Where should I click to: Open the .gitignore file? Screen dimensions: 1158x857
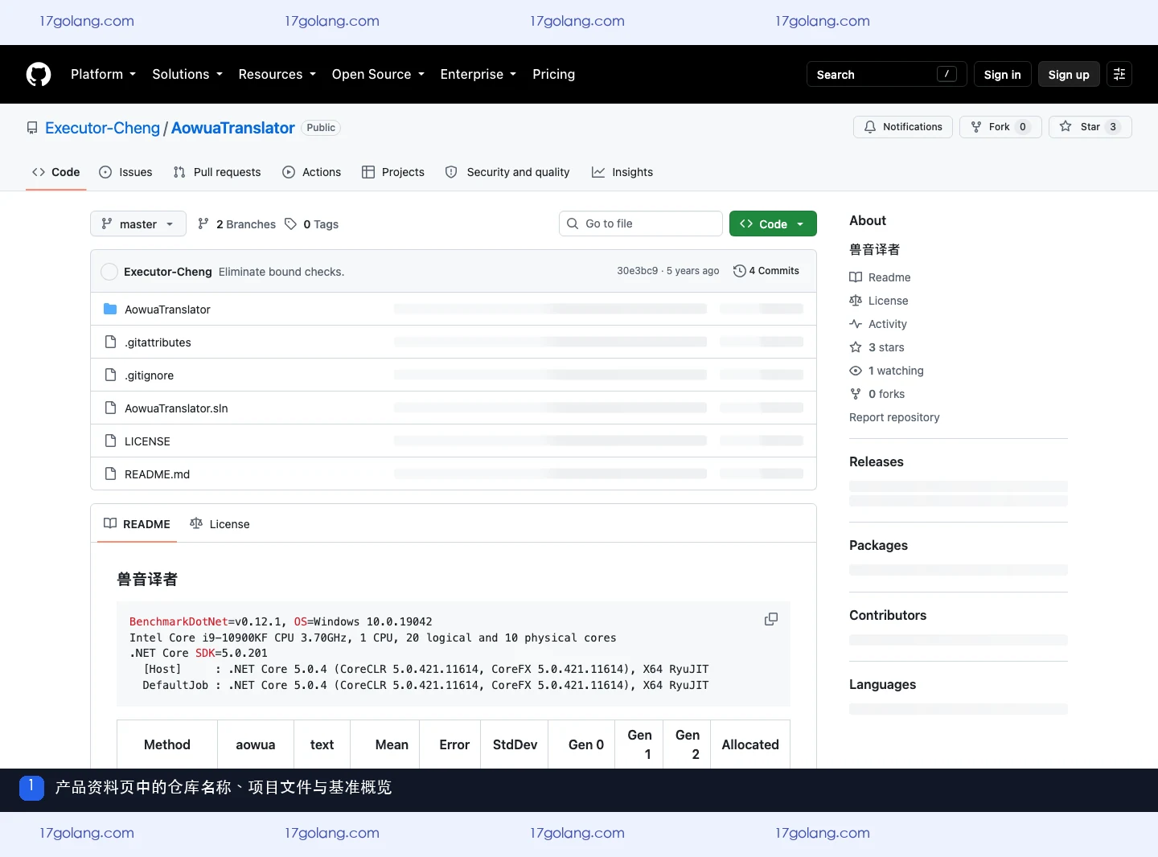[149, 375]
